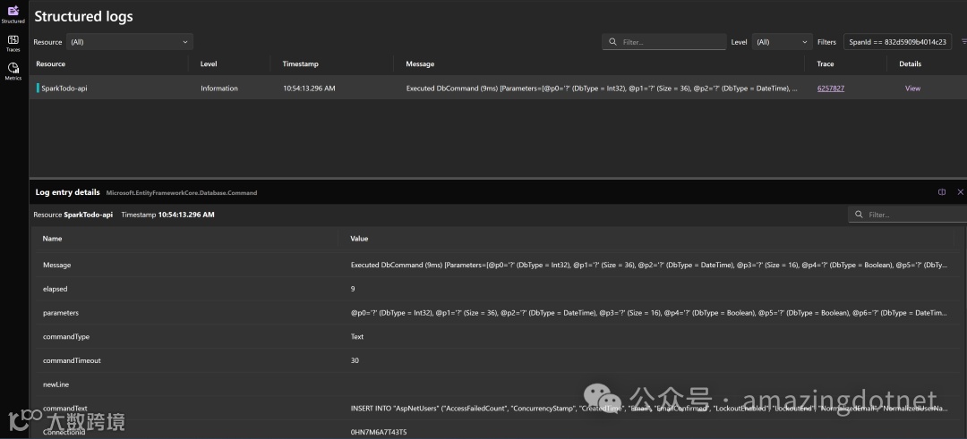Select the SparkTodo-api resource cell
Image resolution: width=967 pixels, height=439 pixels.
[x=64, y=89]
